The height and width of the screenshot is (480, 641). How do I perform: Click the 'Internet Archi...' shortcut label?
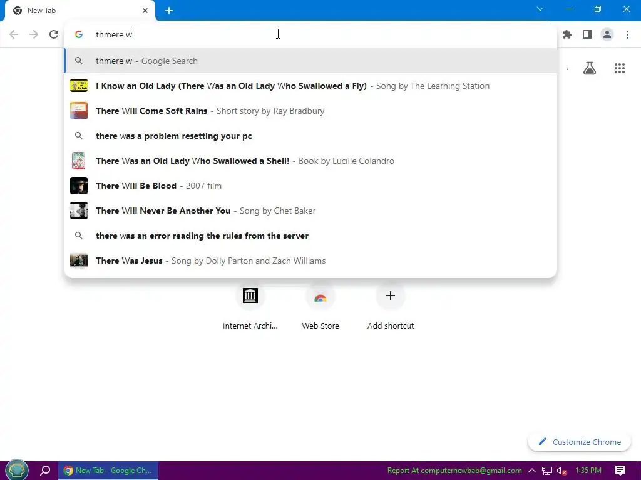click(x=250, y=326)
